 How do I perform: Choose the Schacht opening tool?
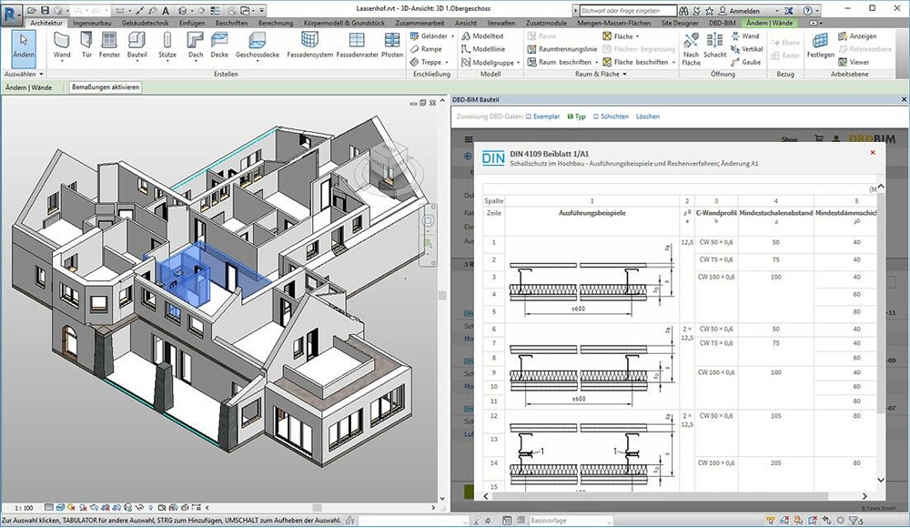pos(714,46)
